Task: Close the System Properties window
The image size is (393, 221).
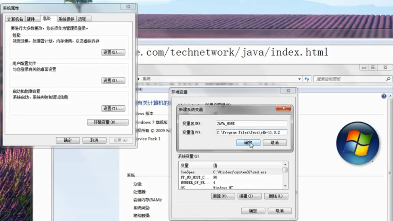Action: pos(128,7)
